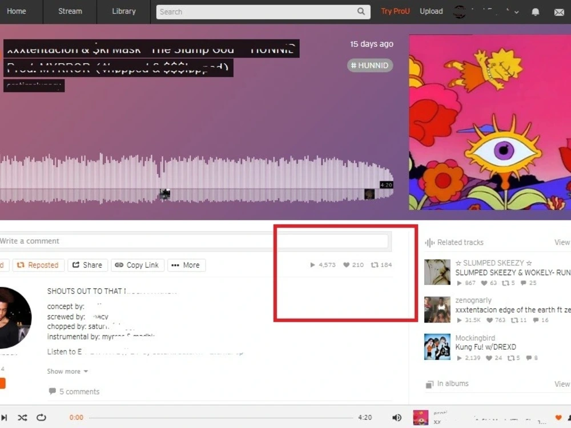Open View all for Related tracks

point(562,243)
